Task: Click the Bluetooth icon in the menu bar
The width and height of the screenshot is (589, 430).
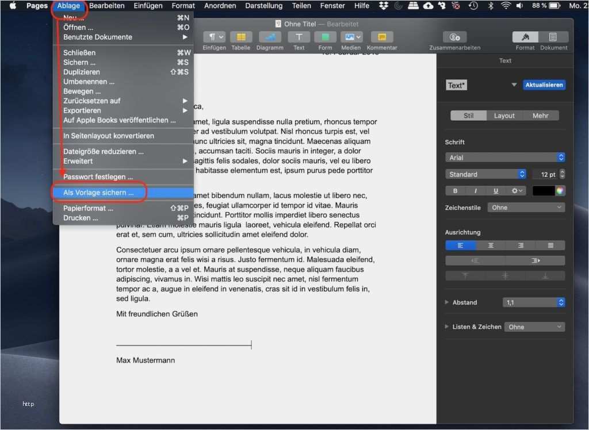Action: (492, 5)
